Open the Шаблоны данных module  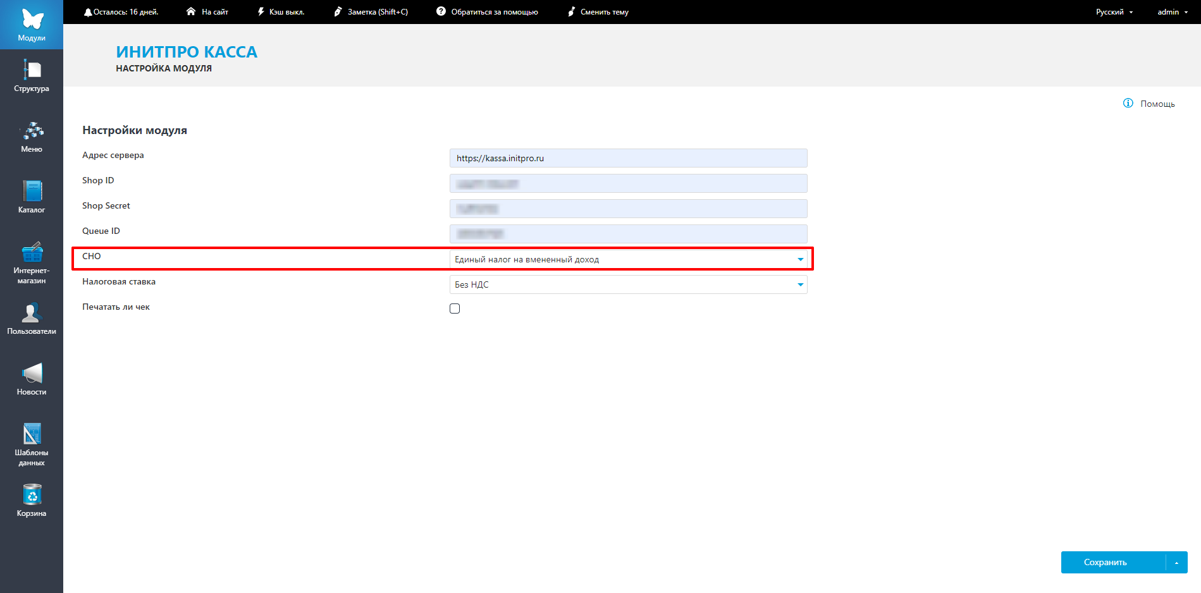point(32,445)
